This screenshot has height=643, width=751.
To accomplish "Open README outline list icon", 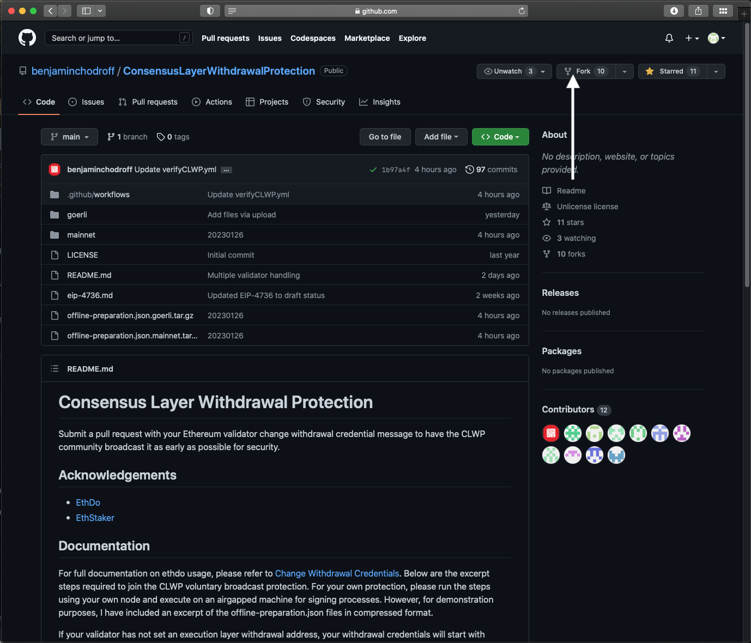I will tap(54, 369).
